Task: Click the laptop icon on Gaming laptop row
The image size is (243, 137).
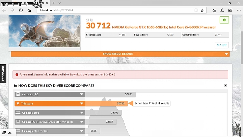Action: point(18,113)
